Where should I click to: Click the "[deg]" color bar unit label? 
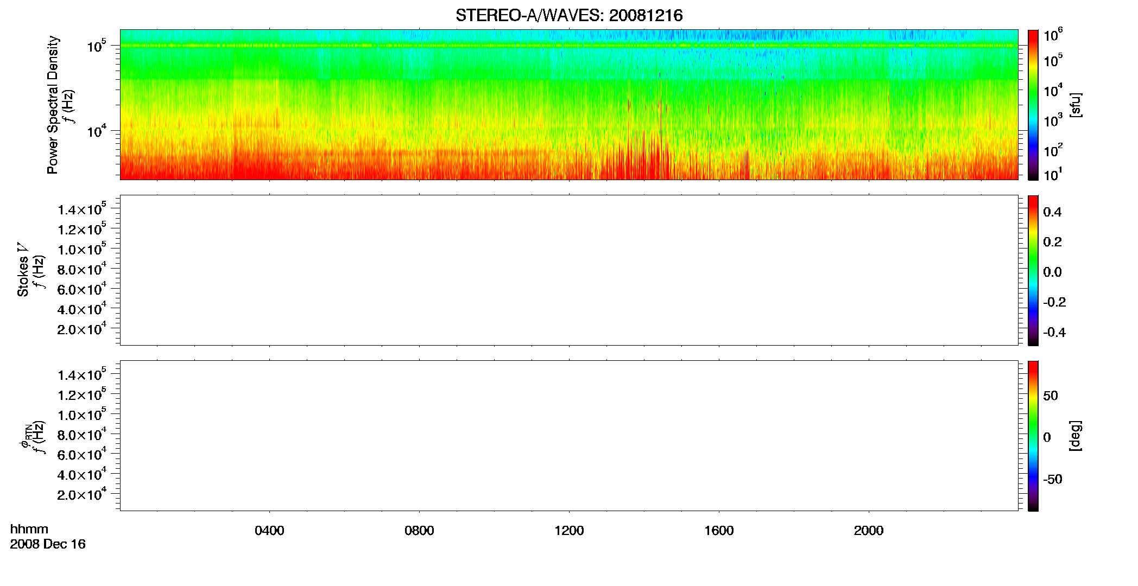point(1076,436)
